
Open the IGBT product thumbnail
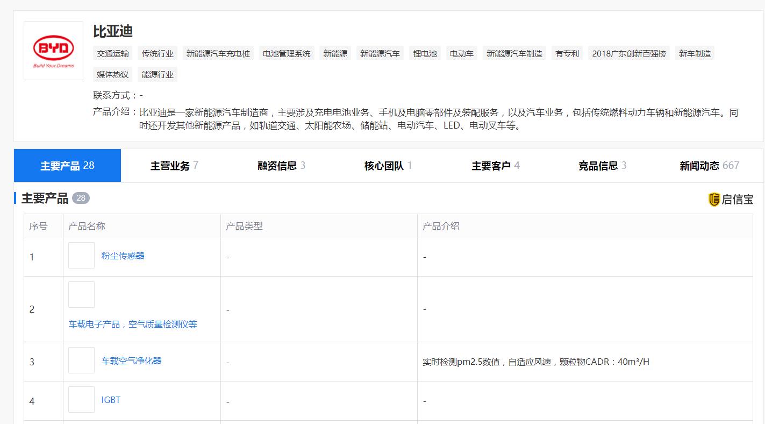[81, 400]
